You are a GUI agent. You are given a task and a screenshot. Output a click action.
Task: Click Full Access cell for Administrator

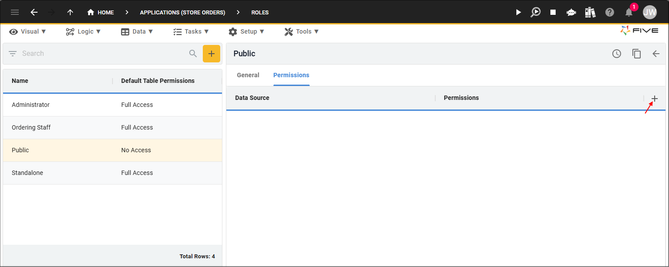(x=137, y=105)
